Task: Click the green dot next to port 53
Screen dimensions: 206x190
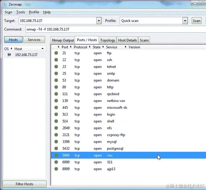Action: point(56,80)
